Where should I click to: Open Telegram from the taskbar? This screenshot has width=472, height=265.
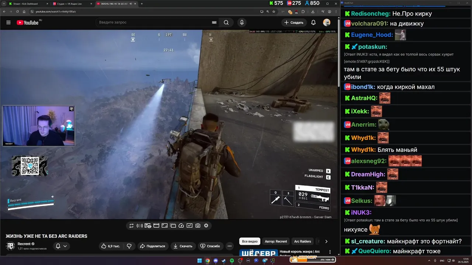[264, 261]
